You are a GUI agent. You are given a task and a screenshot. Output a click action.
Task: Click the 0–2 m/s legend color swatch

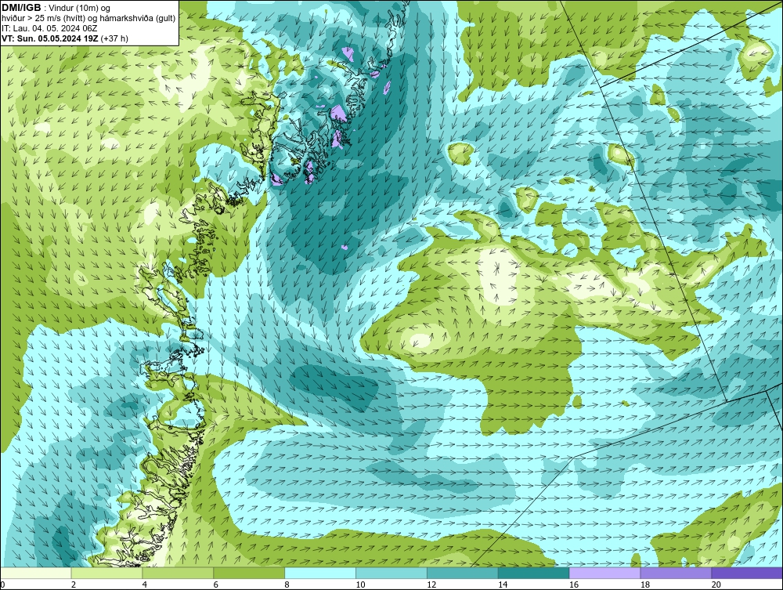(36, 573)
